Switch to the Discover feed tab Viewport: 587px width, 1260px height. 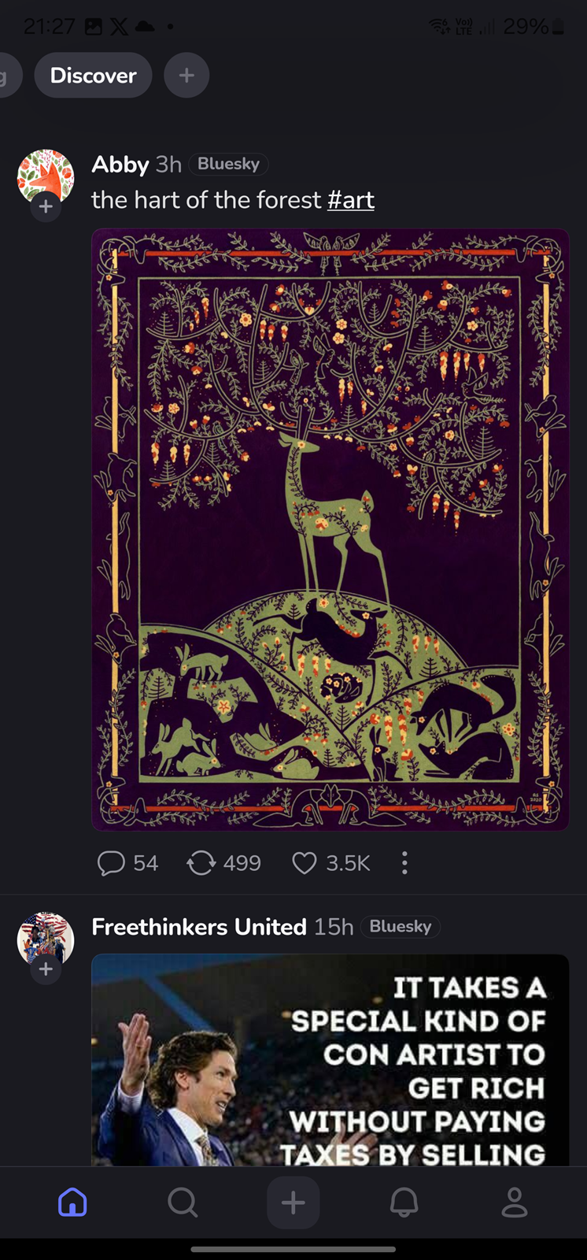pos(93,76)
